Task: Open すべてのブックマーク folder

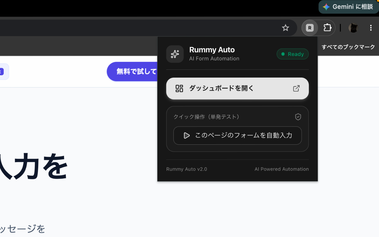Action: click(x=348, y=47)
